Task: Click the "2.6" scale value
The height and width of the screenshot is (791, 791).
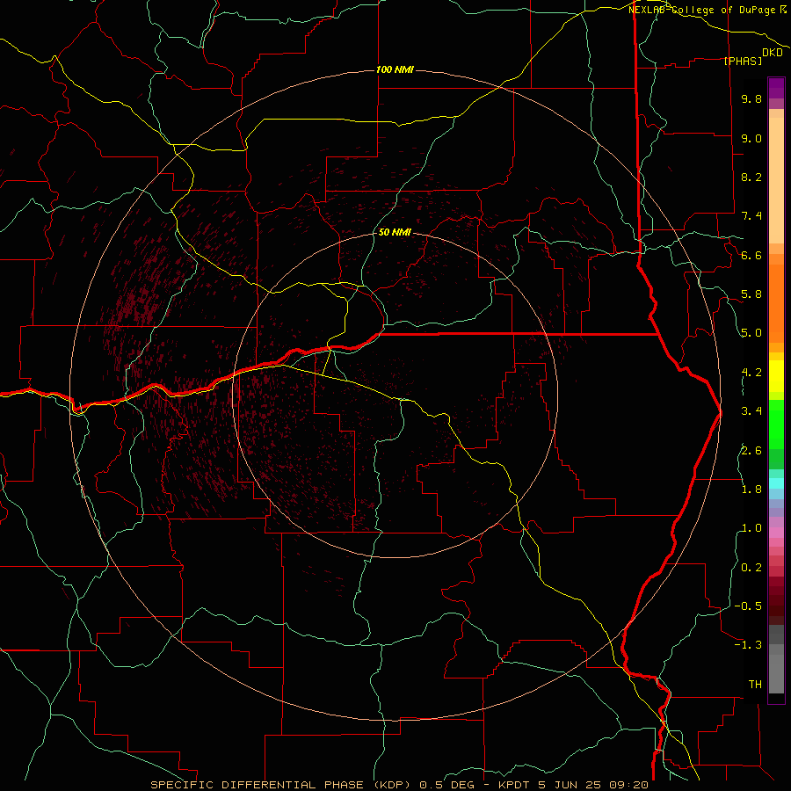Action: (751, 451)
